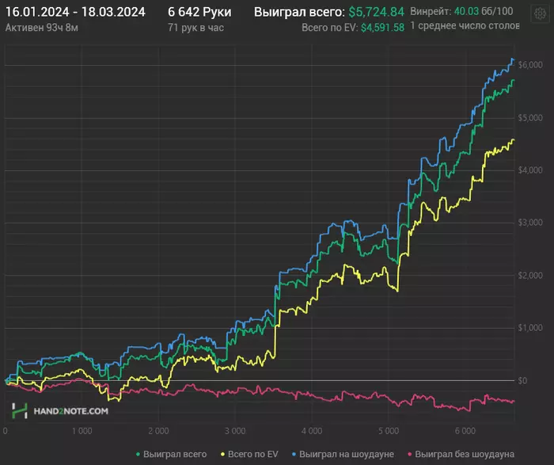This screenshot has width=554, height=465.
Task: Open the settings gear icon
Action: pos(540,13)
